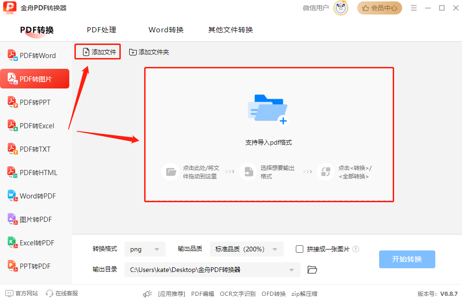Click the convert step icon beside 点击<转换>
The image size is (462, 301).
pyautogui.click(x=326, y=172)
